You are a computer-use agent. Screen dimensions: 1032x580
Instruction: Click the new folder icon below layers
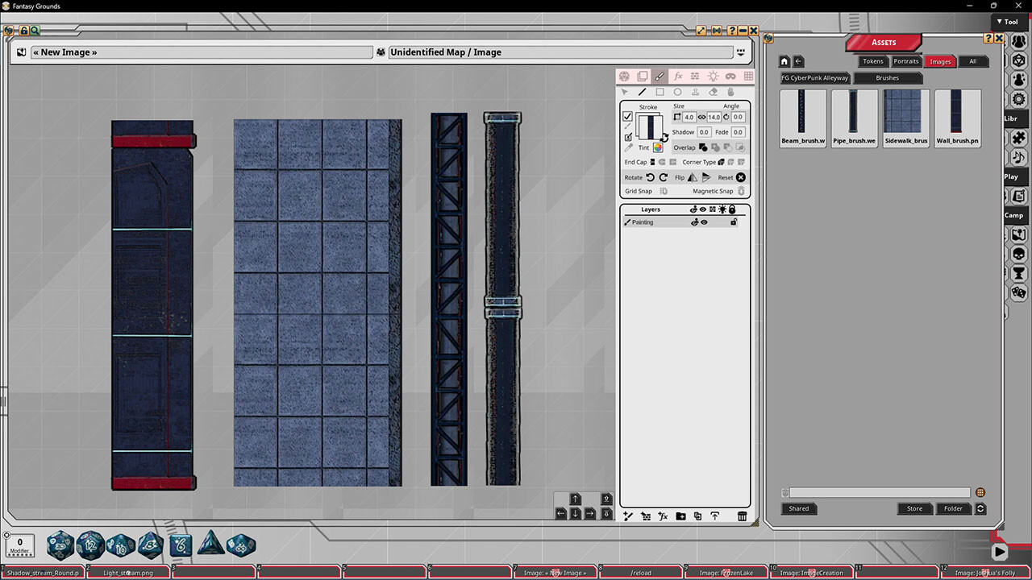coord(680,516)
